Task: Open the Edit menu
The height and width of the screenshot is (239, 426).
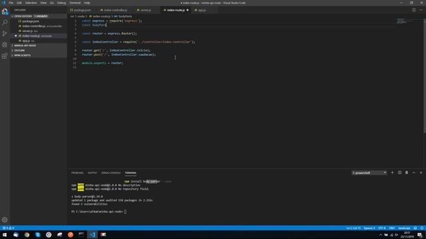Action: (19, 3)
